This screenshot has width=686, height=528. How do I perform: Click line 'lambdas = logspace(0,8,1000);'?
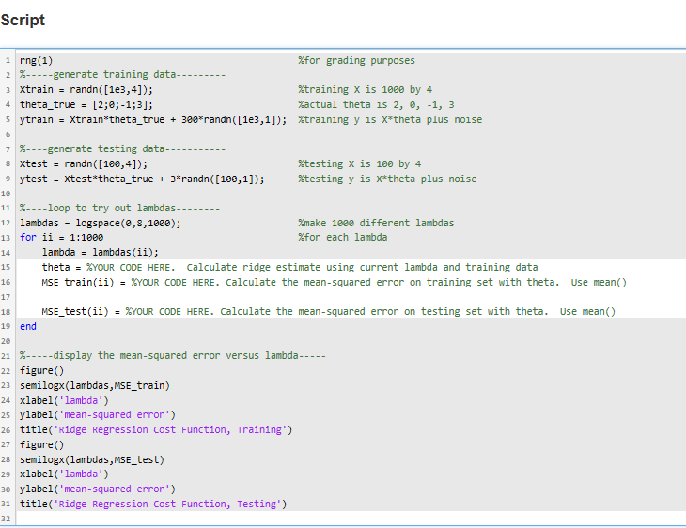[x=101, y=223]
